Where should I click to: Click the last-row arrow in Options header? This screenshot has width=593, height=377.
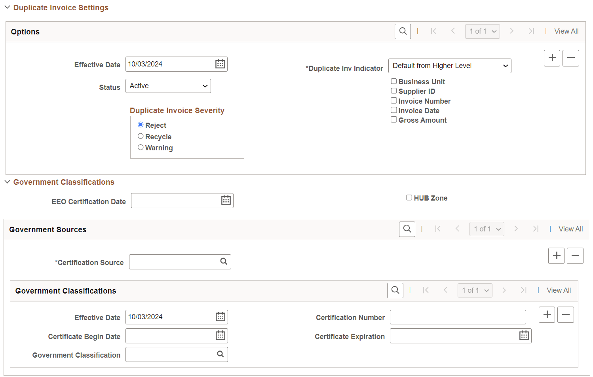(531, 31)
